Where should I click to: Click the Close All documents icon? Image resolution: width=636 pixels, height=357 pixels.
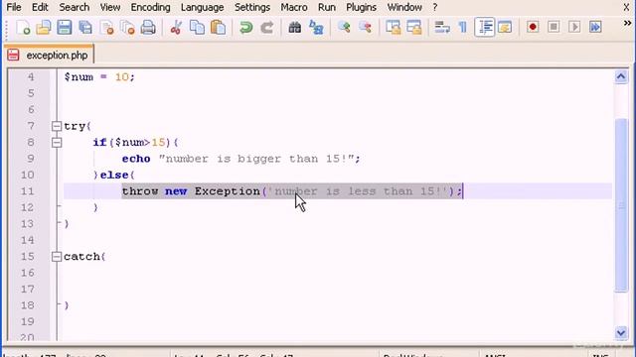(128, 28)
